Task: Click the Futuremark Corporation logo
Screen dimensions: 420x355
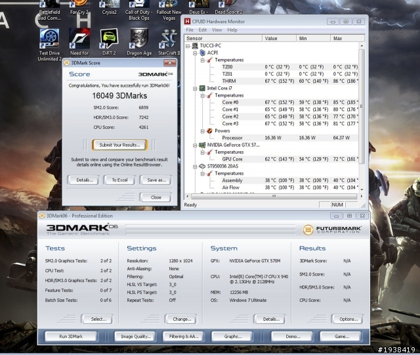Action: coord(332,229)
